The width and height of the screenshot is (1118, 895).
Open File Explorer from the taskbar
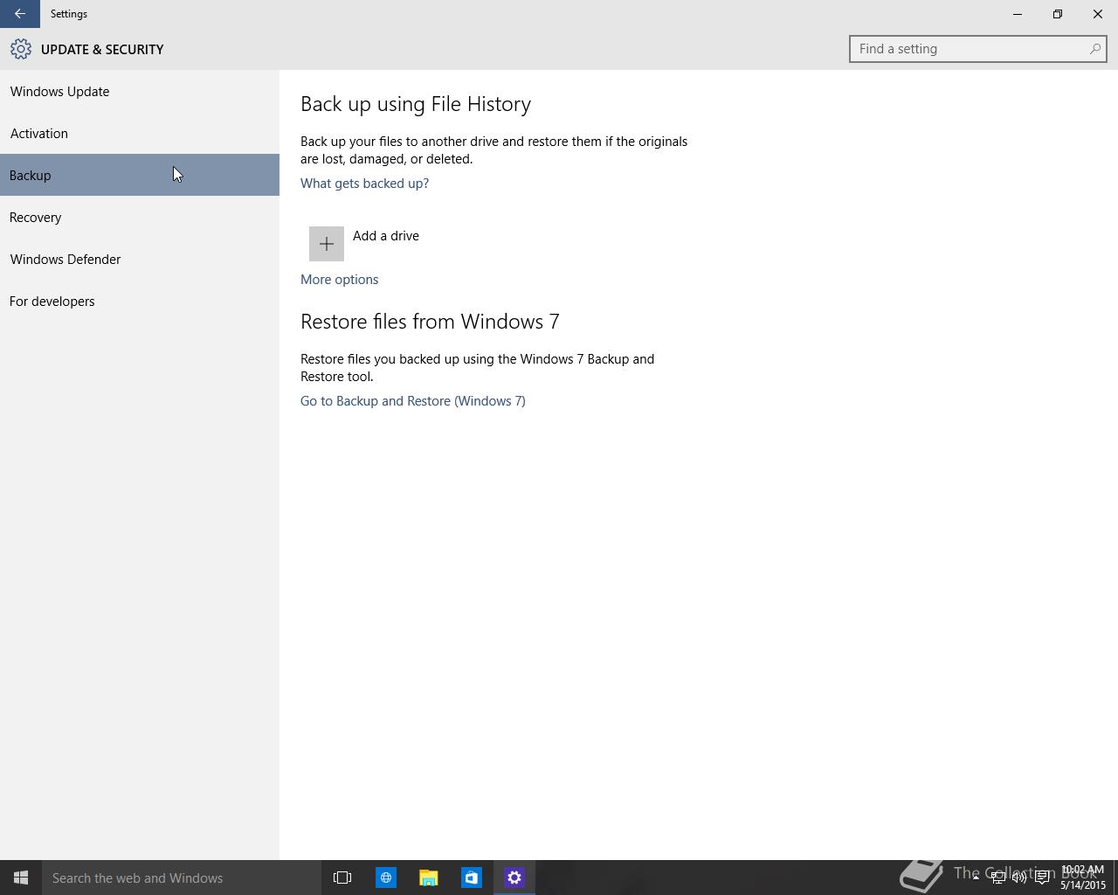[428, 878]
